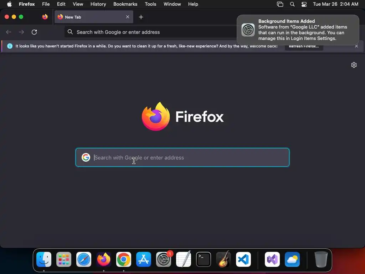Open TextEdit from the Dock
The width and height of the screenshot is (365, 274).
tap(184, 259)
